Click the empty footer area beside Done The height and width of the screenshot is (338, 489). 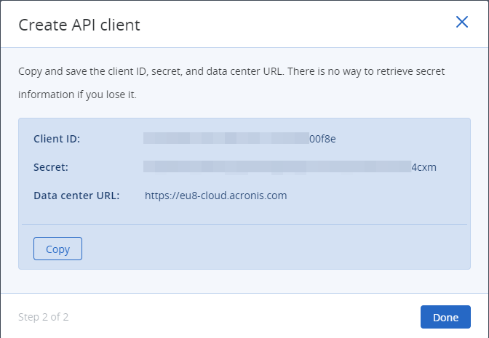point(240,317)
